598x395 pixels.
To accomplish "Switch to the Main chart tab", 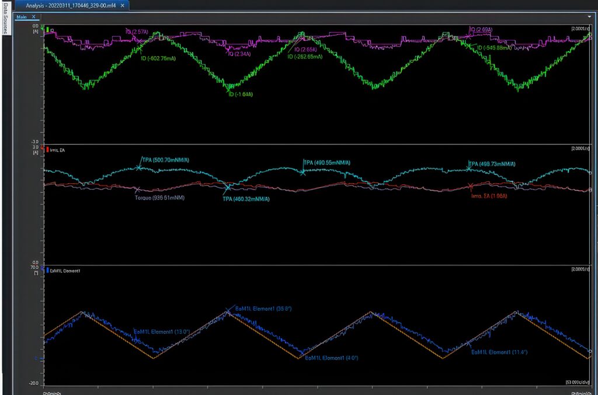I will (x=22, y=17).
